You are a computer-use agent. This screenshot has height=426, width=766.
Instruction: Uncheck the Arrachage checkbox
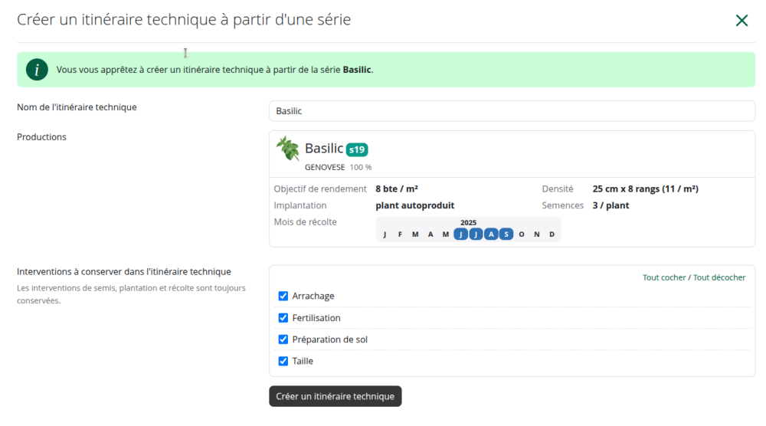[283, 297]
